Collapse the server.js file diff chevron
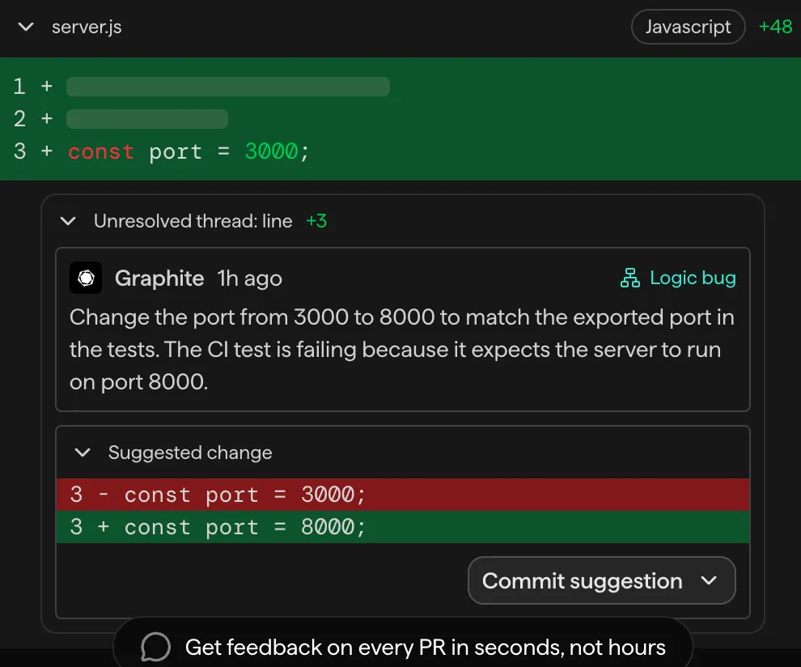 click(26, 27)
